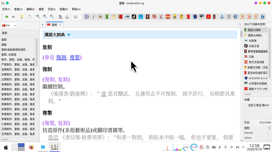272x152 pixels.
Task: Jump to 现代汉语词典 in the found-in list
Action: pyautogui.click(x=256, y=62)
